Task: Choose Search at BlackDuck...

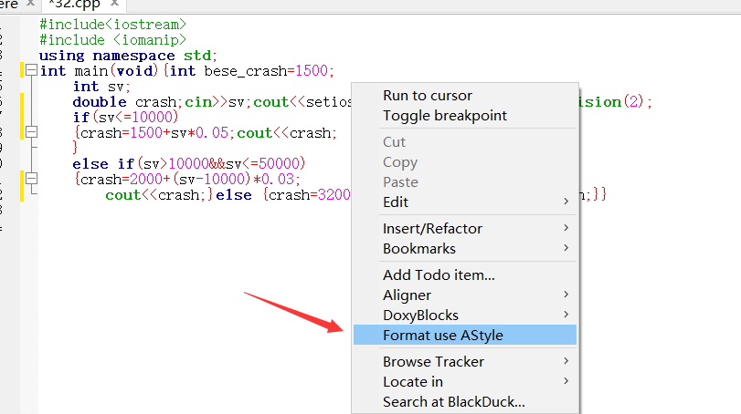Action: coord(465,402)
